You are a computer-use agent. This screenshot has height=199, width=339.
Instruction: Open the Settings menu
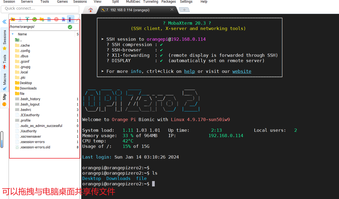point(186,2)
